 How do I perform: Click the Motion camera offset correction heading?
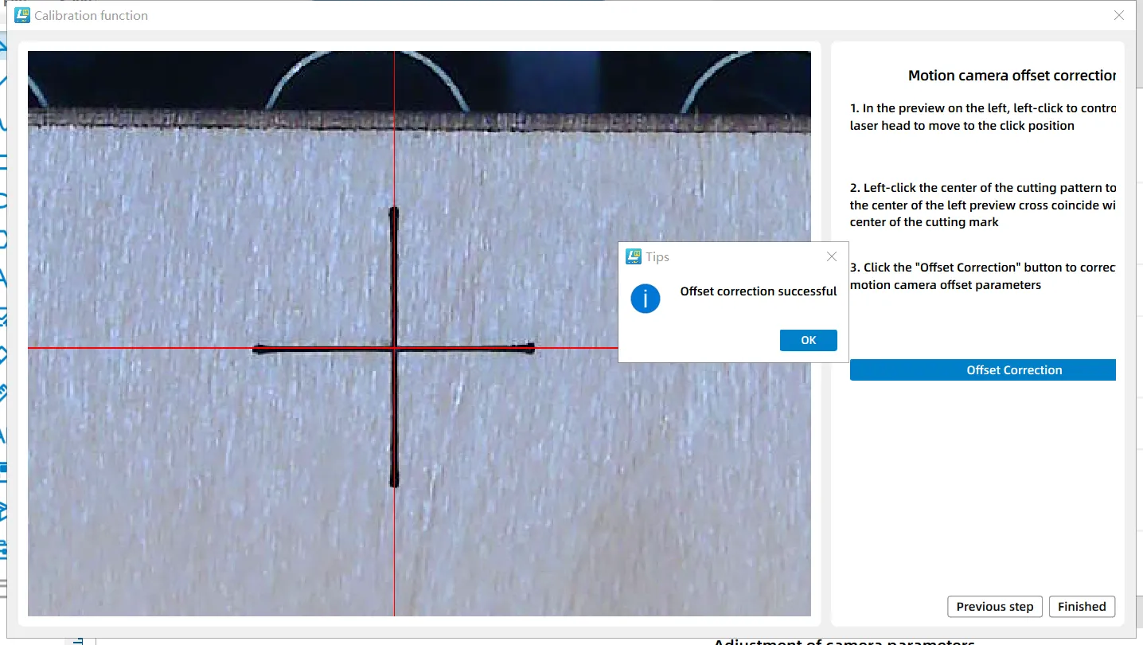pyautogui.click(x=1011, y=76)
